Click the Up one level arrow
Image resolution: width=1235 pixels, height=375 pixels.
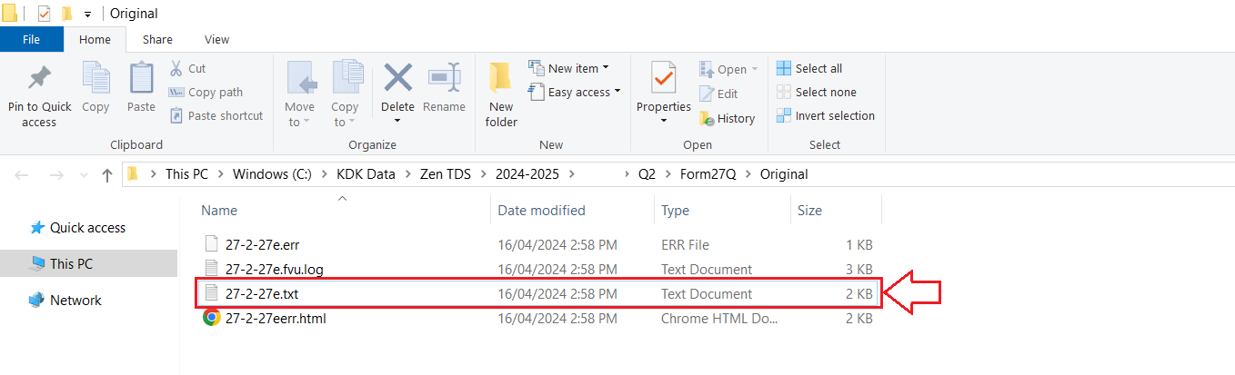click(107, 174)
